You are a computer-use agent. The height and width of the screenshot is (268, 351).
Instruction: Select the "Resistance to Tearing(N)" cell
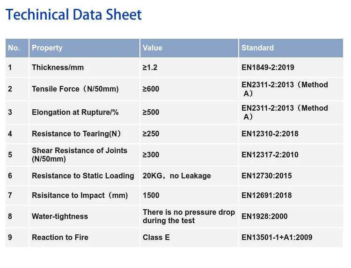(77, 134)
